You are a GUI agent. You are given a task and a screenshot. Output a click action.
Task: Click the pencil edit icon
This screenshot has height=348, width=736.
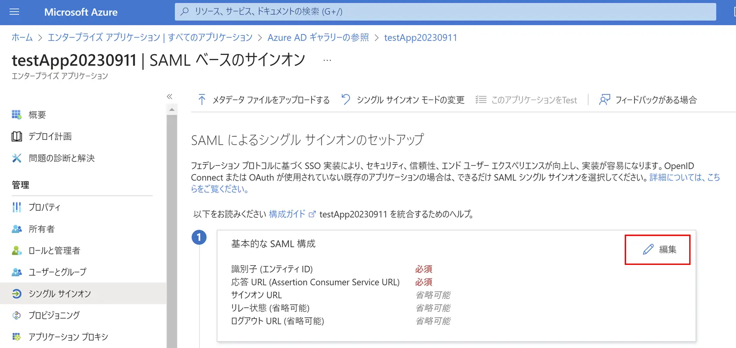click(x=648, y=249)
